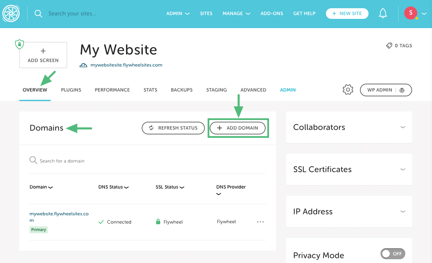Open notifications via the bell icon
The image size is (432, 263).
[383, 13]
